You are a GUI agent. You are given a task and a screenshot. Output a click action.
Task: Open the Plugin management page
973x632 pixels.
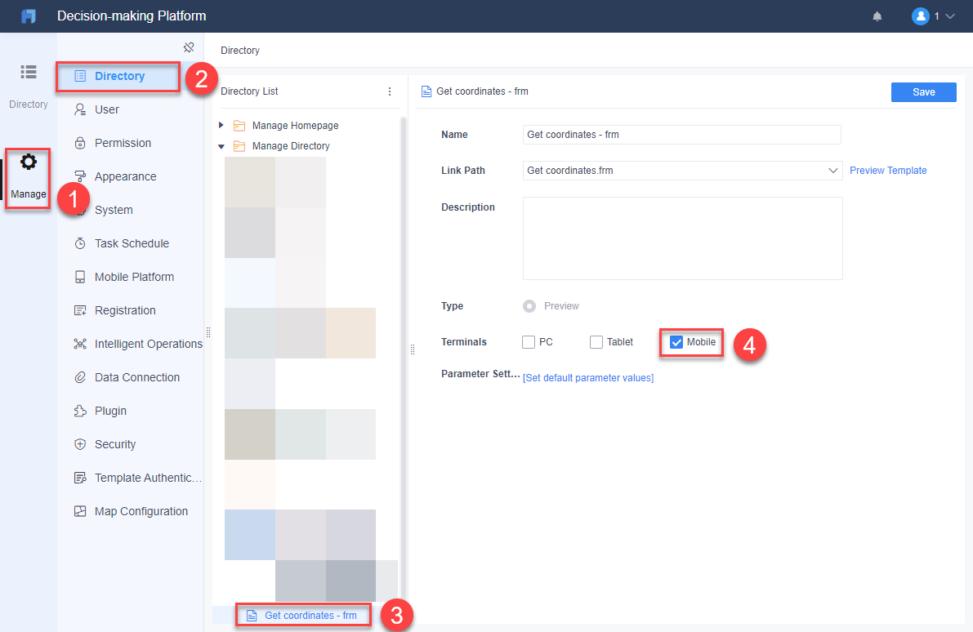[110, 412]
